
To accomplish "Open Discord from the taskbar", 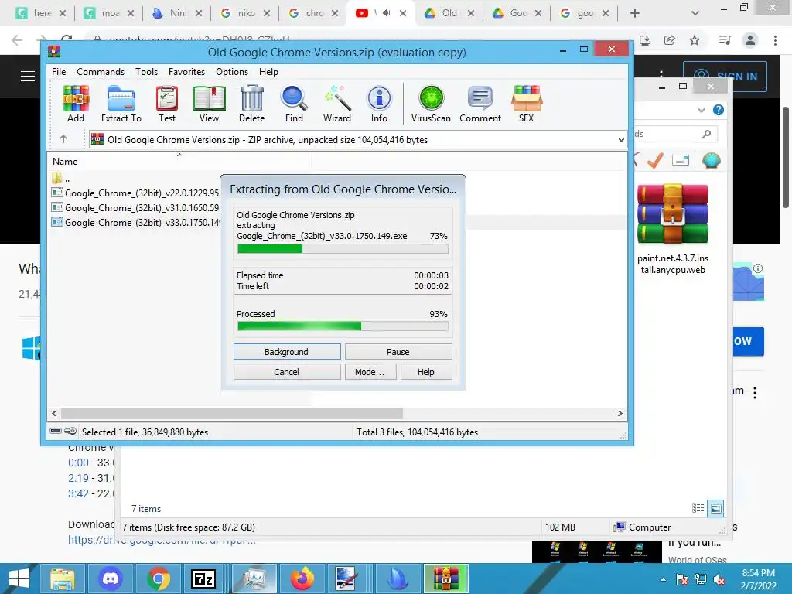I will click(111, 579).
